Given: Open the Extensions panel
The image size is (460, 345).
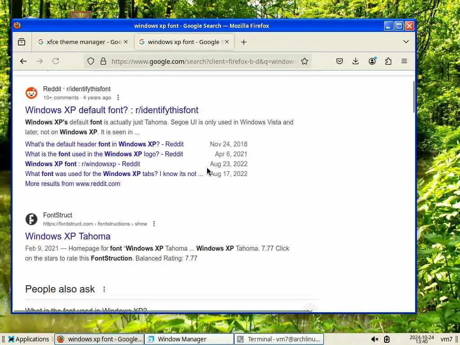Looking at the screenshot, I should tap(388, 61).
